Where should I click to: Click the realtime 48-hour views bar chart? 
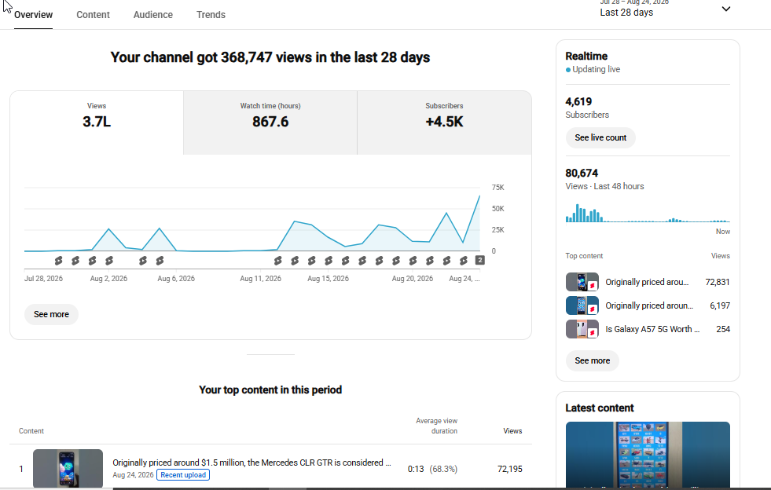point(648,213)
